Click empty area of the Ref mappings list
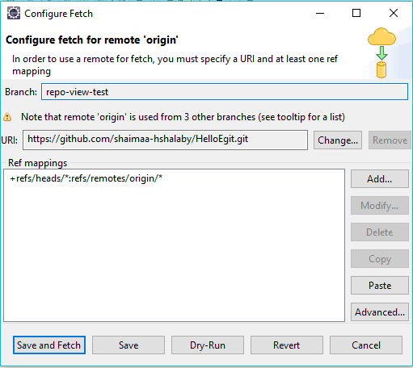The height and width of the screenshot is (368, 413). (x=174, y=253)
